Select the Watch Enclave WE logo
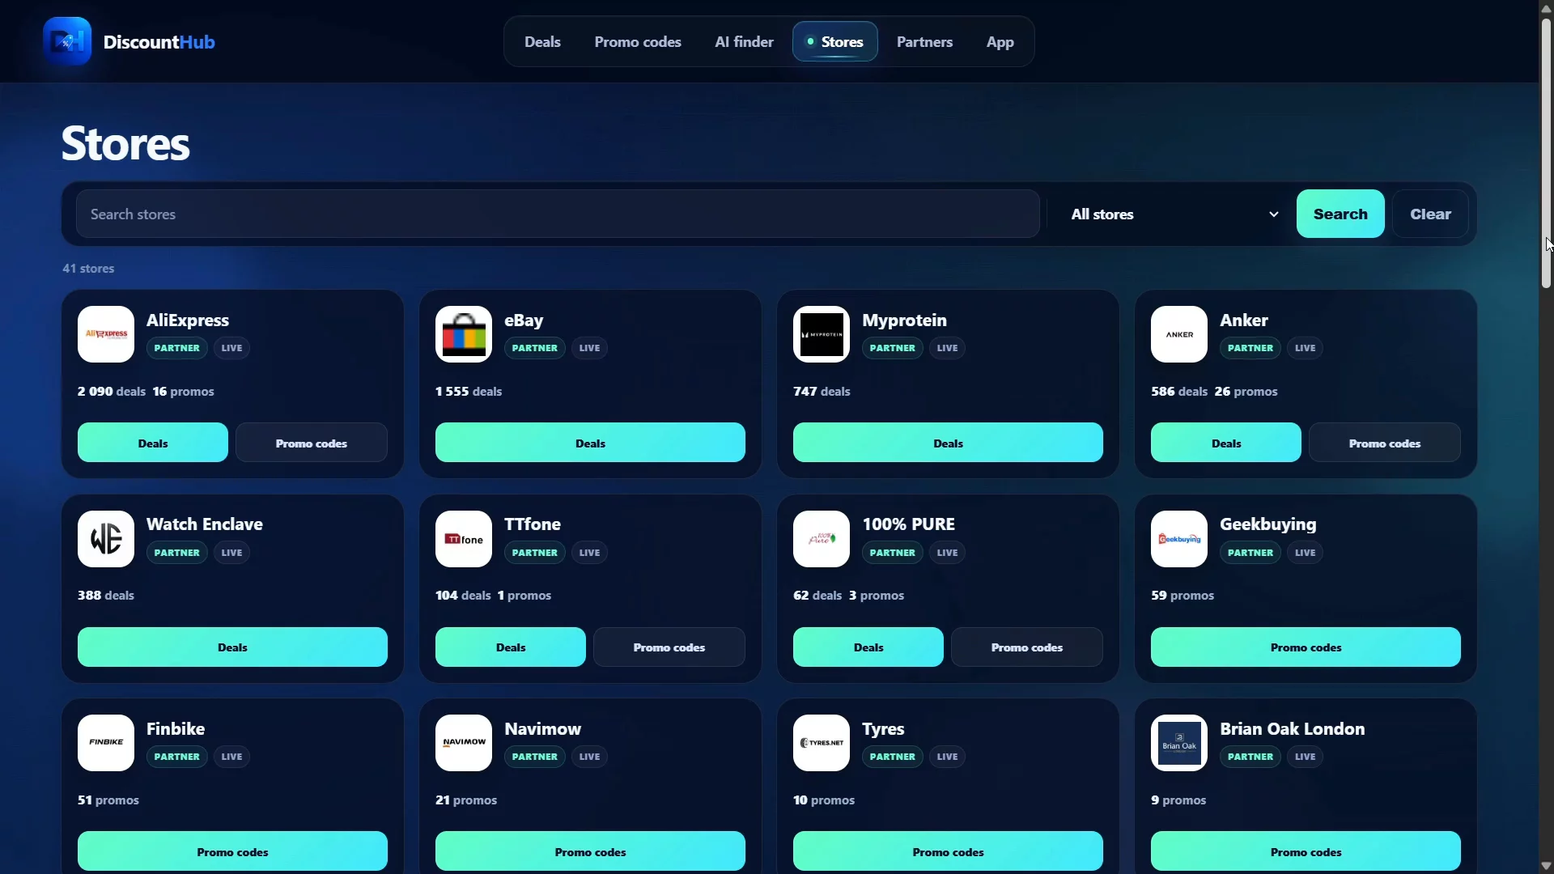The width and height of the screenshot is (1554, 874). (106, 539)
